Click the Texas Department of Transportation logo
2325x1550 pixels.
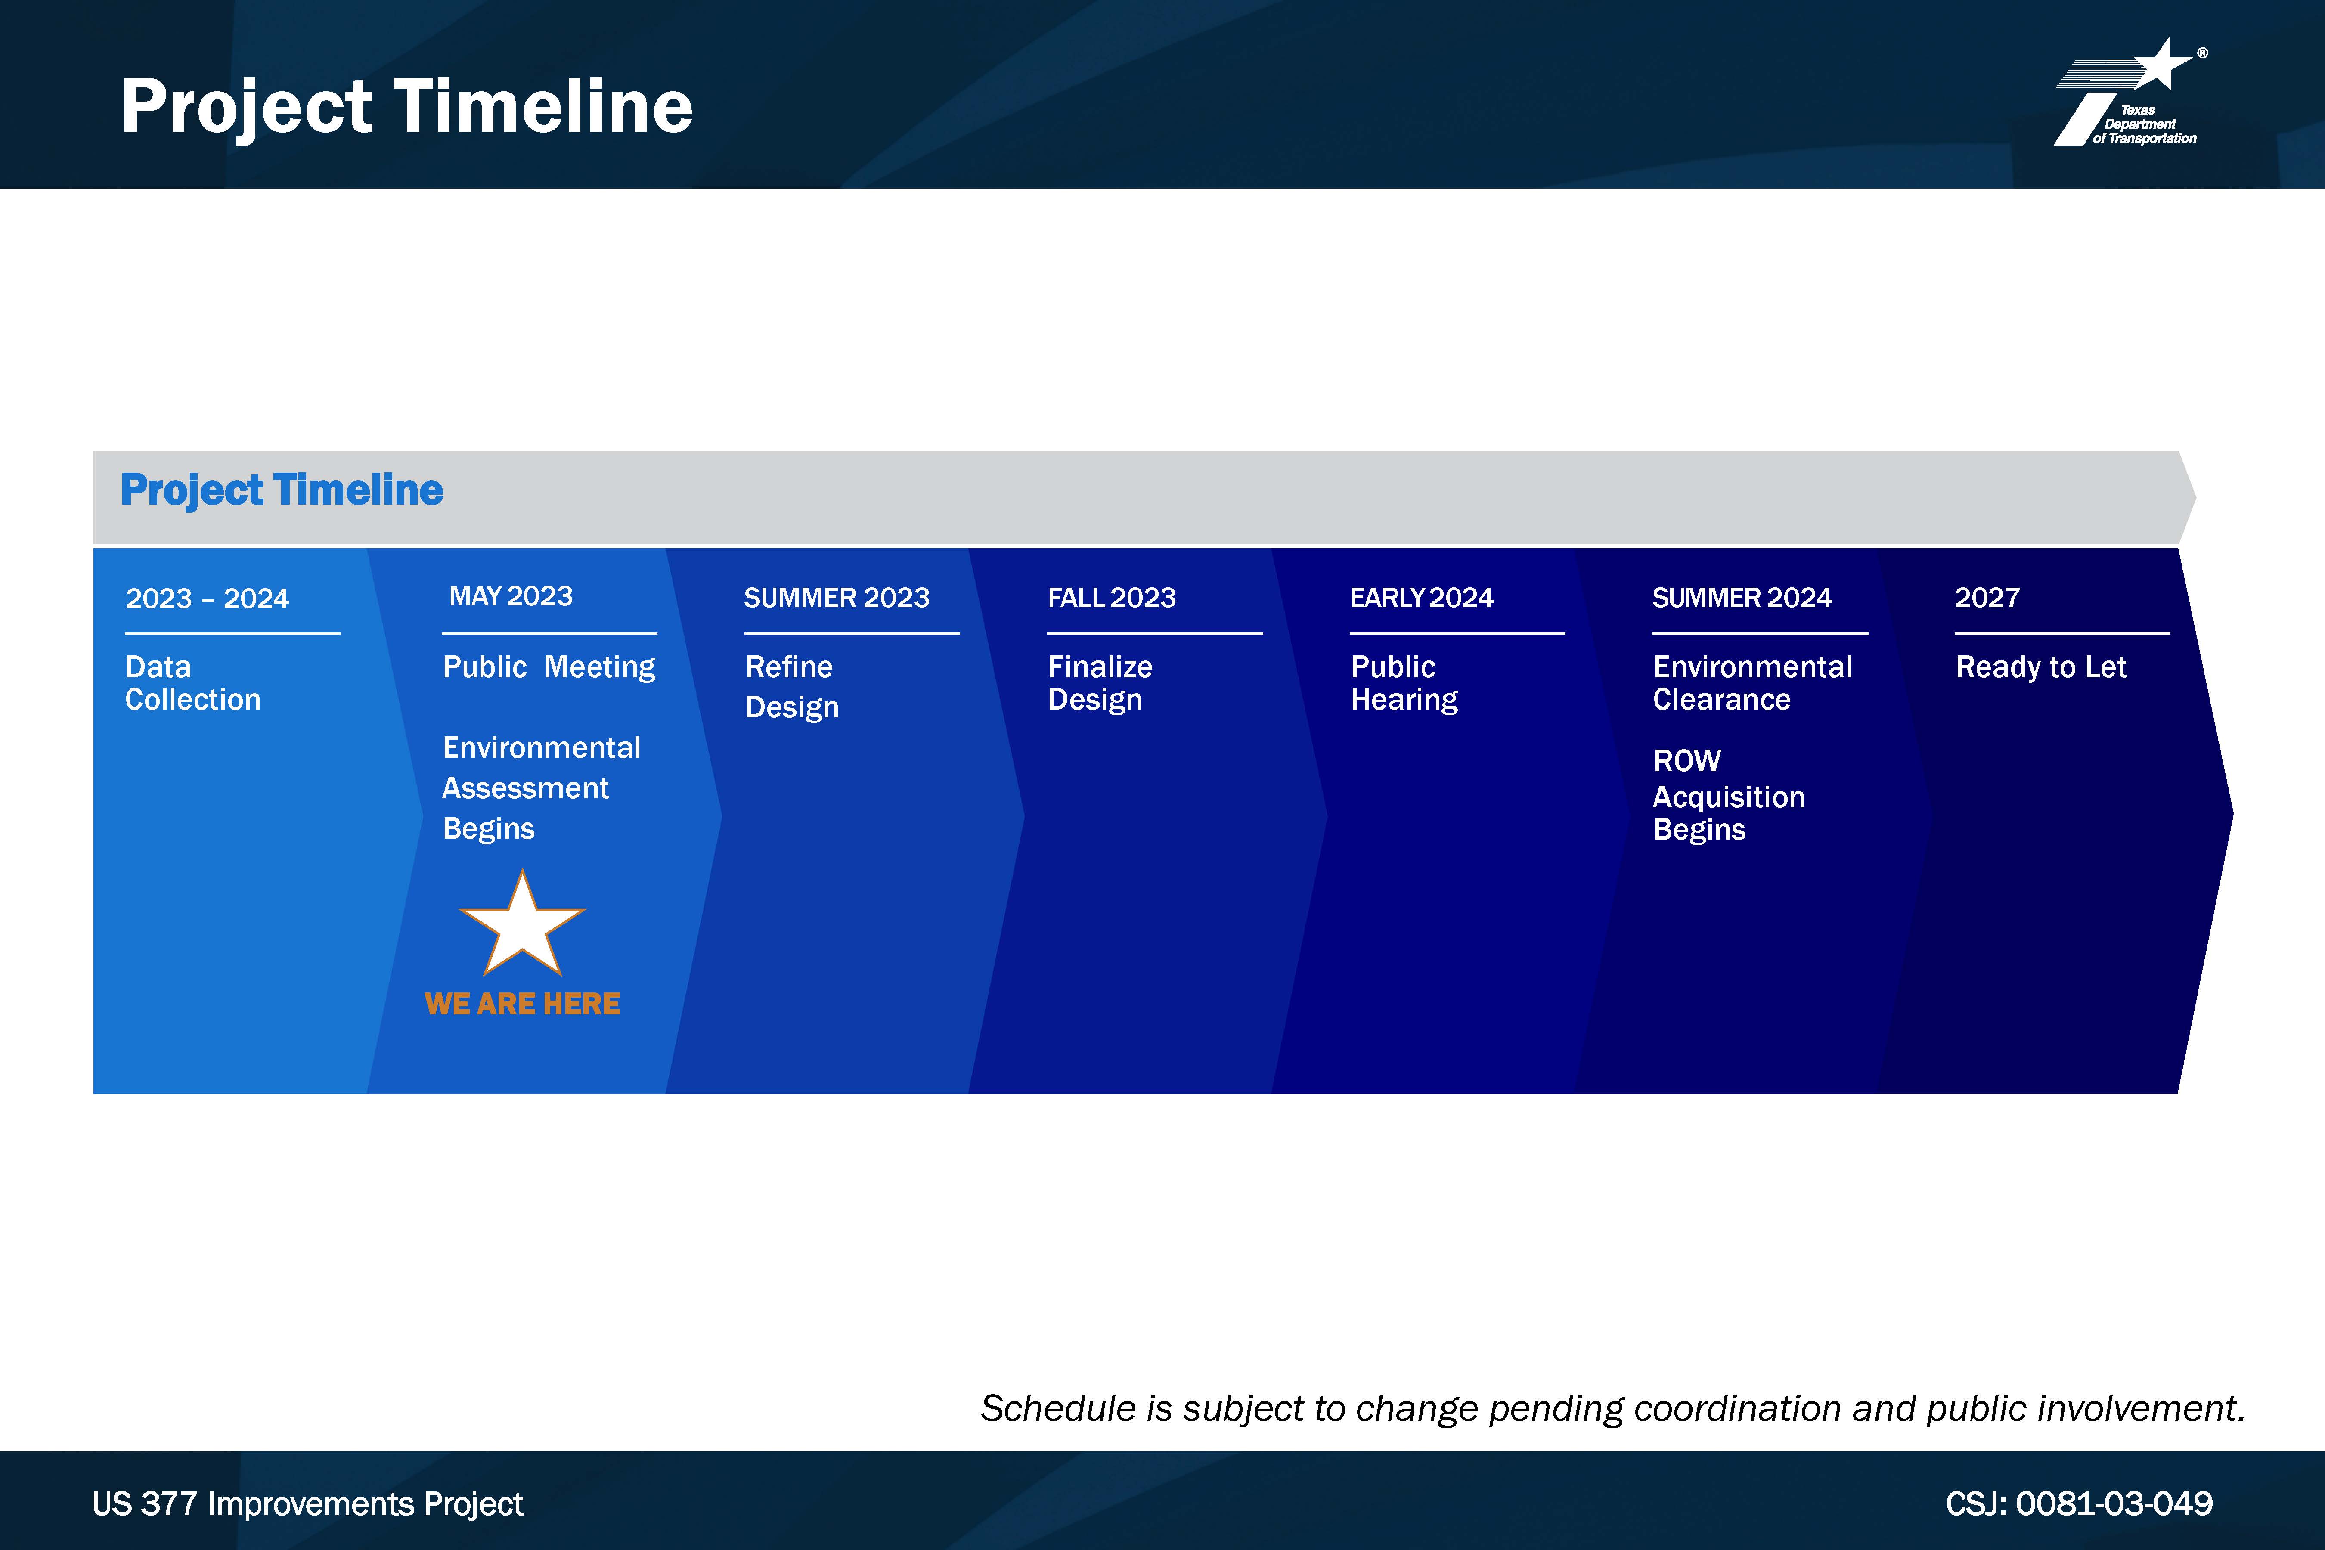pyautogui.click(x=2130, y=92)
